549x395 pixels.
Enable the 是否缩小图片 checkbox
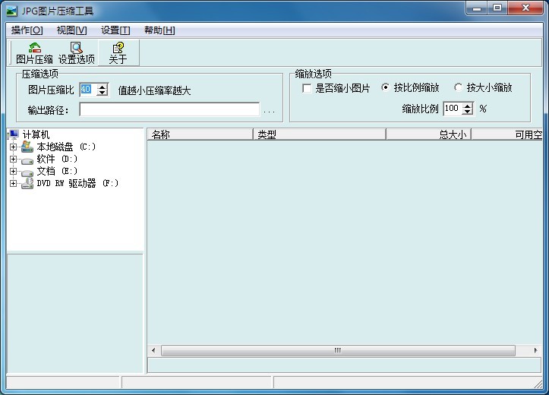(307, 88)
